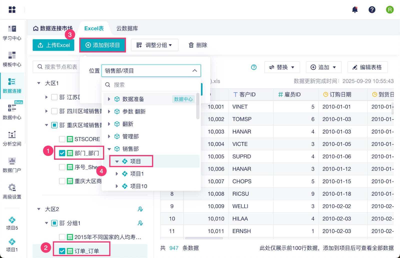Screen dimensions: 400x258
Task: Uncheck the 部门_部门 table checkbox
Action: pyautogui.click(x=62, y=153)
